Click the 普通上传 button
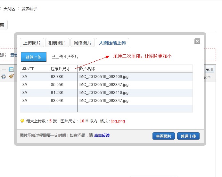The width and height of the screenshot is (222, 177). (188, 136)
